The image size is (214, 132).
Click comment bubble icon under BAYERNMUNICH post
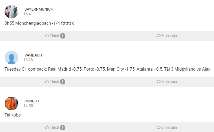click(159, 36)
